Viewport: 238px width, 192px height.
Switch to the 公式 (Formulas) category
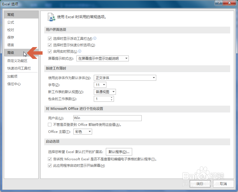10,22
